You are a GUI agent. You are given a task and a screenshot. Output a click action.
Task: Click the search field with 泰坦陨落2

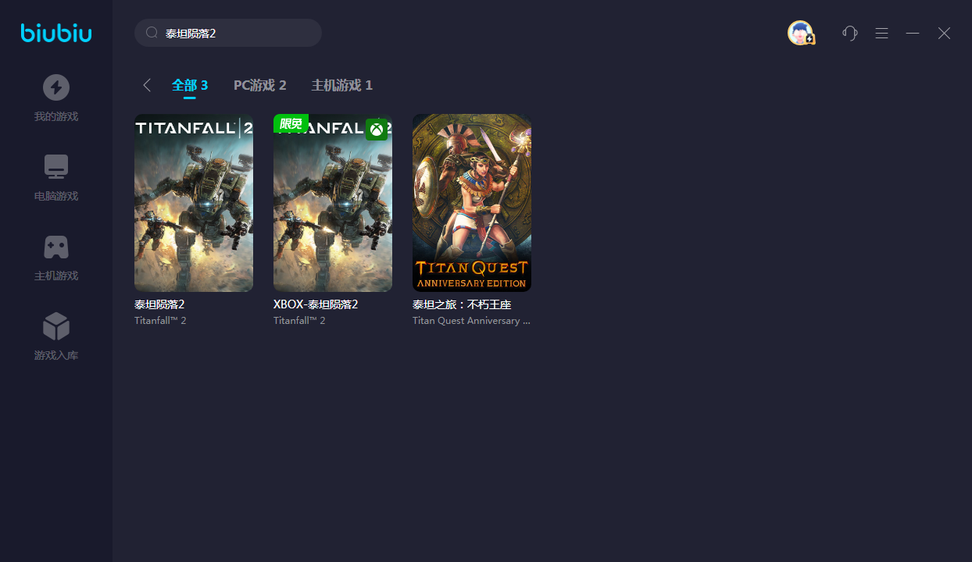[228, 33]
